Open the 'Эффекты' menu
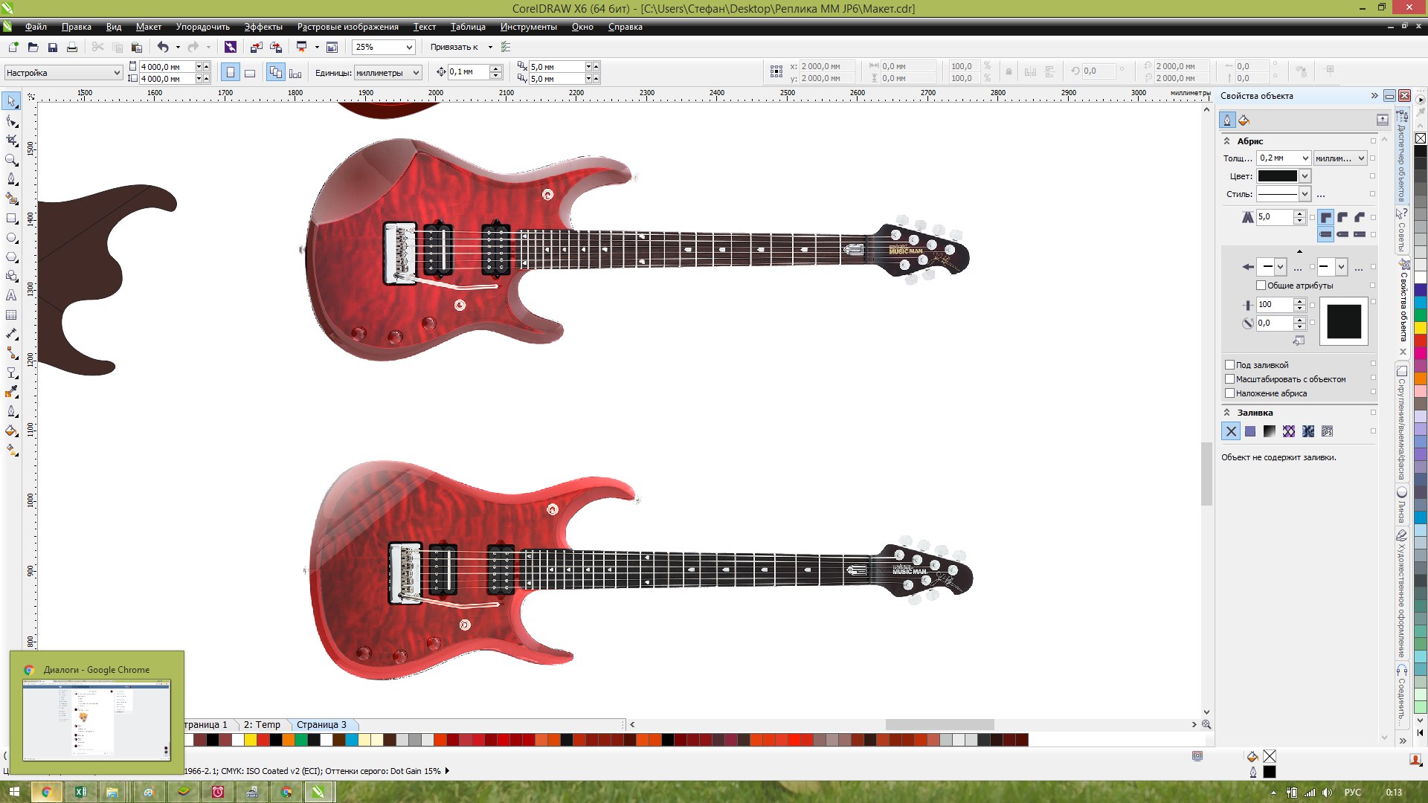The image size is (1428, 803). (x=263, y=27)
